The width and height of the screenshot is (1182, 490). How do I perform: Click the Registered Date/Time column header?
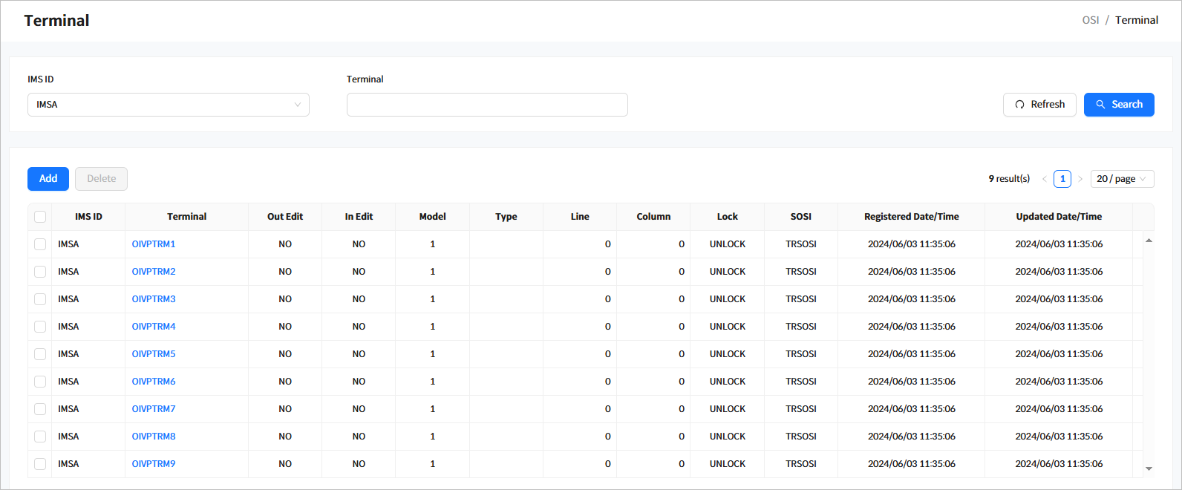click(x=911, y=217)
